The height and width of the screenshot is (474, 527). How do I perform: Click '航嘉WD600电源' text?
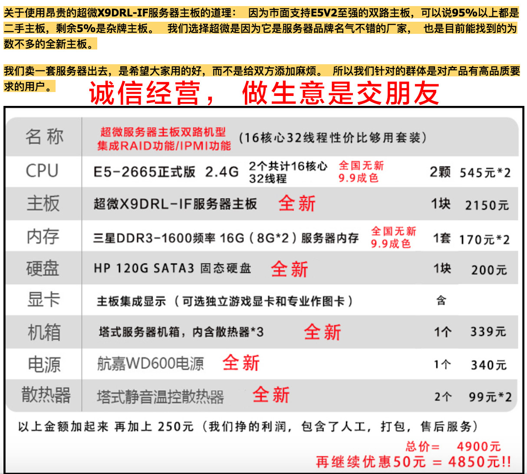click(150, 364)
